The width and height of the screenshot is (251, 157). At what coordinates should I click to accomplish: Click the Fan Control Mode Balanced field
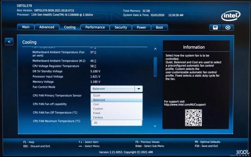click(113, 89)
